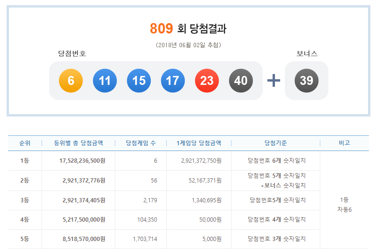Click the 4등 rank cell

25,220
